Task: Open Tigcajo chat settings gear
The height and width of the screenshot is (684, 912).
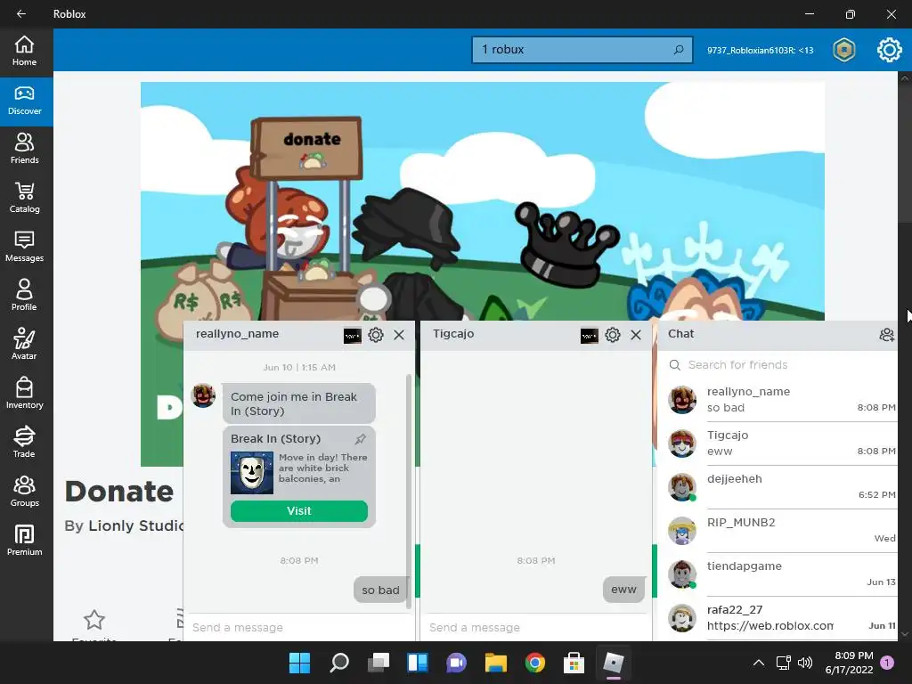Action: point(613,335)
